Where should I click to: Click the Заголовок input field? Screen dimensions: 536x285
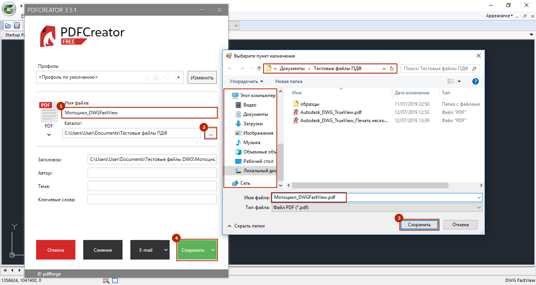152,159
